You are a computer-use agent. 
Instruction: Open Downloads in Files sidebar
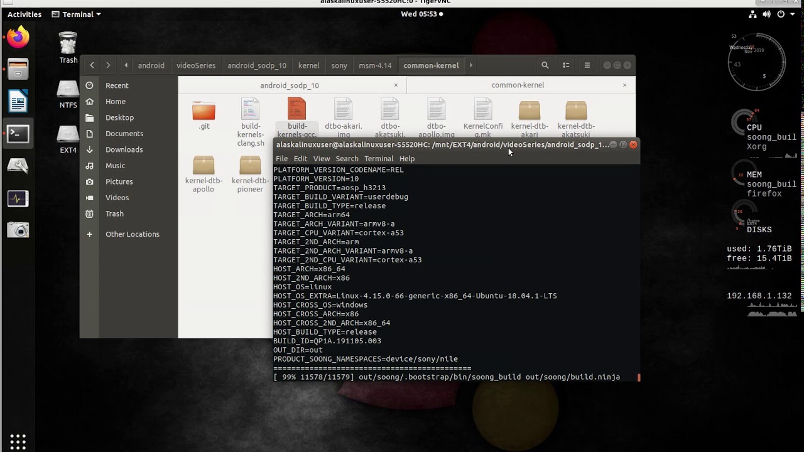pos(124,149)
